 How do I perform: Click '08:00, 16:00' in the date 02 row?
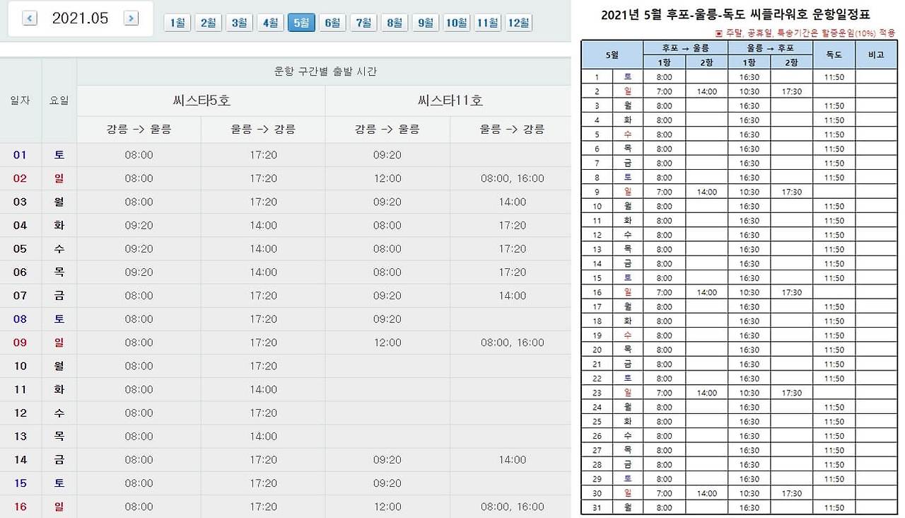tap(513, 178)
